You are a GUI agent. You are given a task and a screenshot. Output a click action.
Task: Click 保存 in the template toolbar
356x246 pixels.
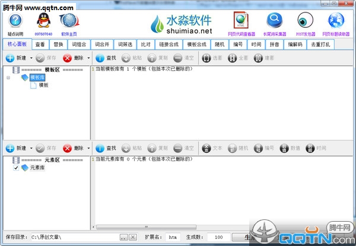point(46,58)
